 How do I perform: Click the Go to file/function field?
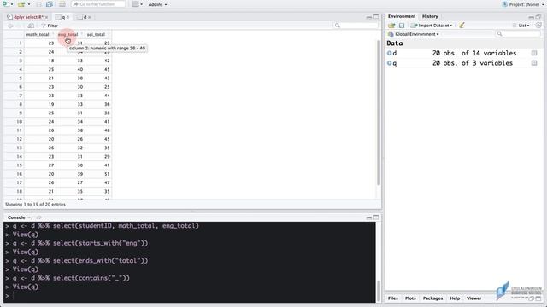tap(98, 4)
